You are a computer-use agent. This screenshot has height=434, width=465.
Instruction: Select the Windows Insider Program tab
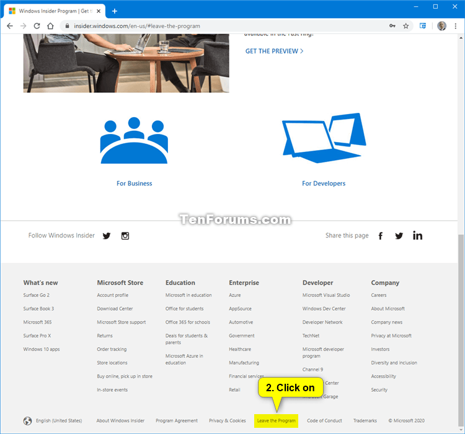(x=55, y=11)
